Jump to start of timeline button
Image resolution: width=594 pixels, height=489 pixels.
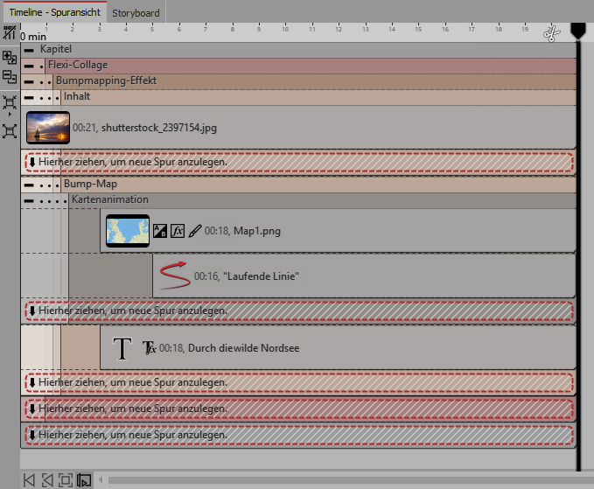point(29,480)
